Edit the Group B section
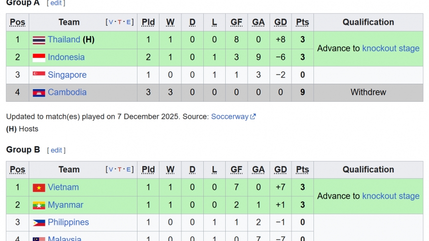The image size is (429, 241). pos(57,150)
